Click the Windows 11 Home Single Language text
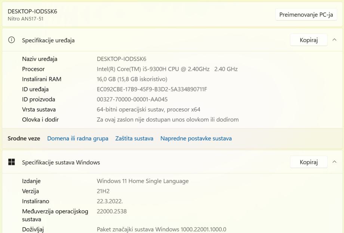Viewport: 344px width, 233px height. 142,181
